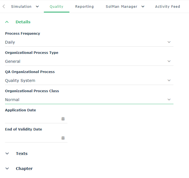This screenshot has height=178, width=189.
Task: Click the SolMan Manager tab label
Action: pos(121,6)
